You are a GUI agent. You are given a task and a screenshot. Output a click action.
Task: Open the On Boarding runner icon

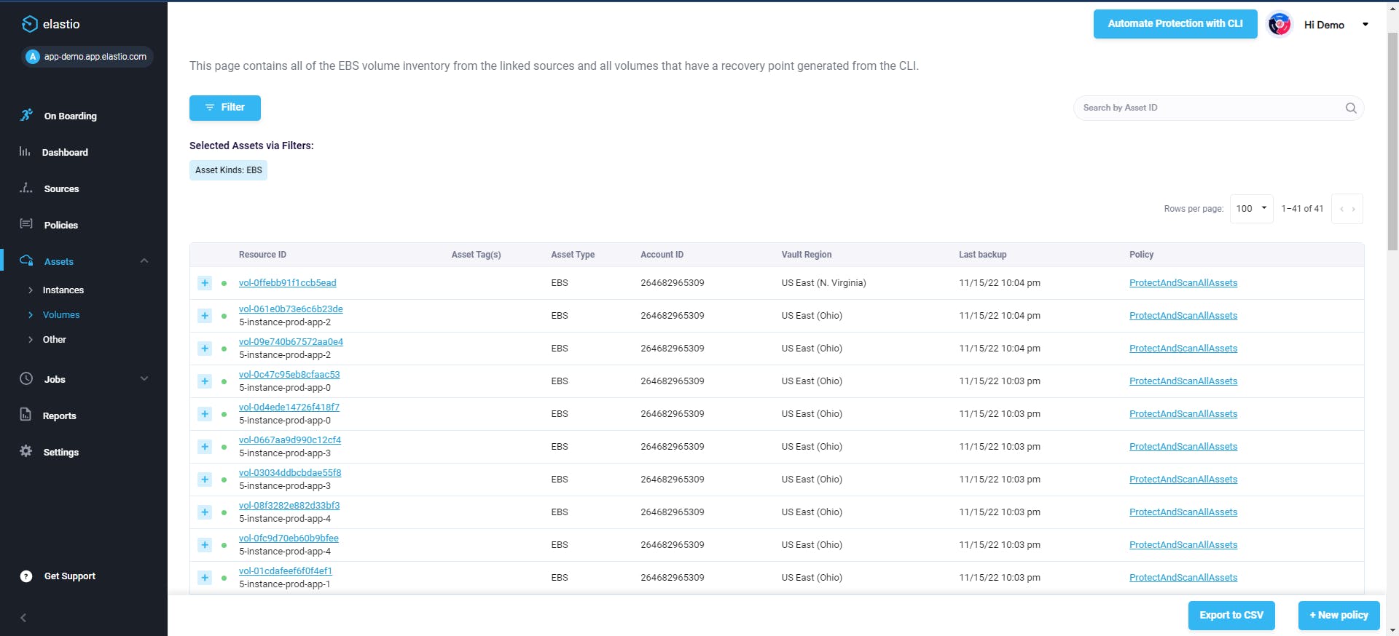26,115
